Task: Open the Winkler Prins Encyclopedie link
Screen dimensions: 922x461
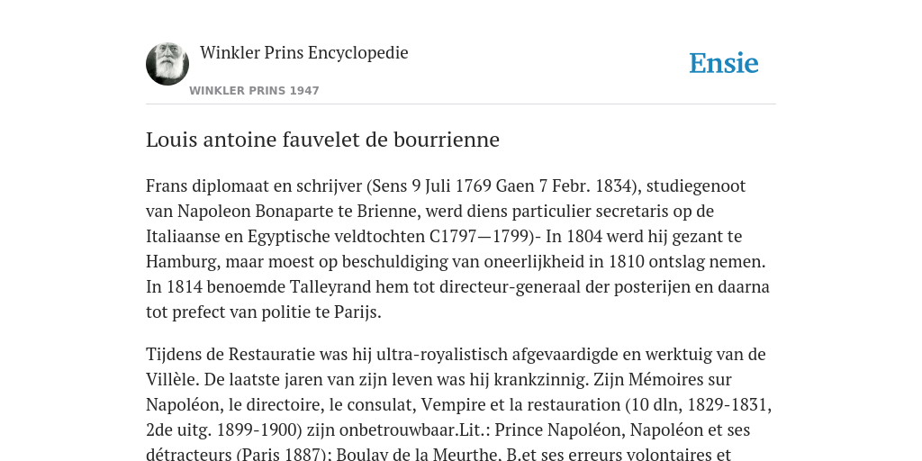Action: coord(304,52)
